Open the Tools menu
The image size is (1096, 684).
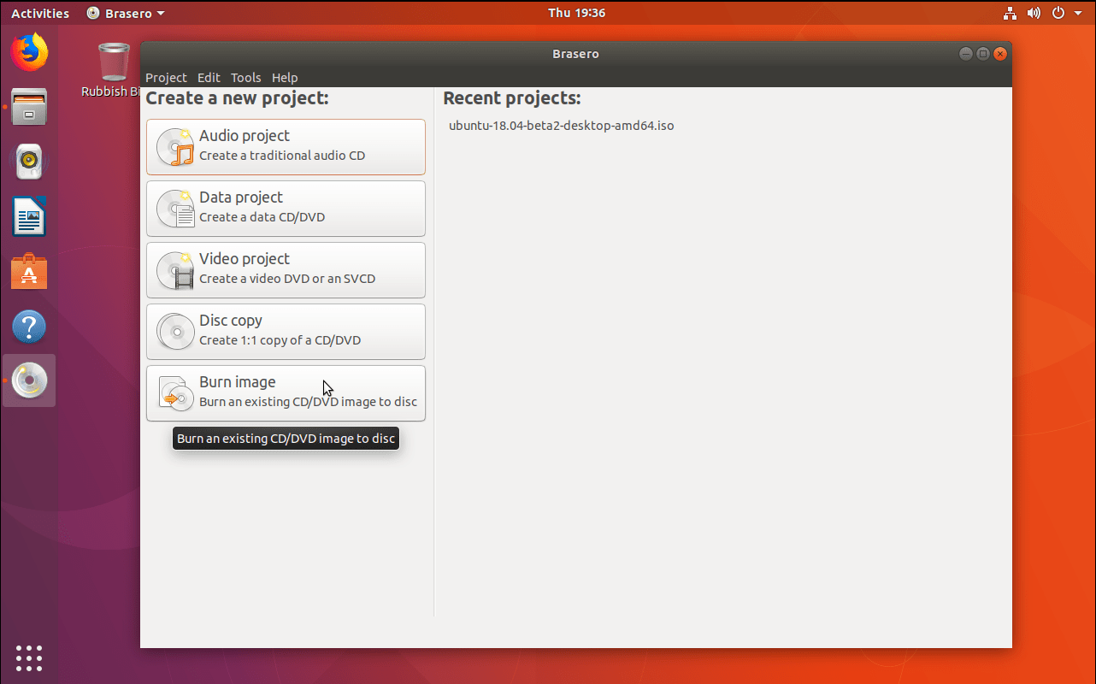[246, 77]
